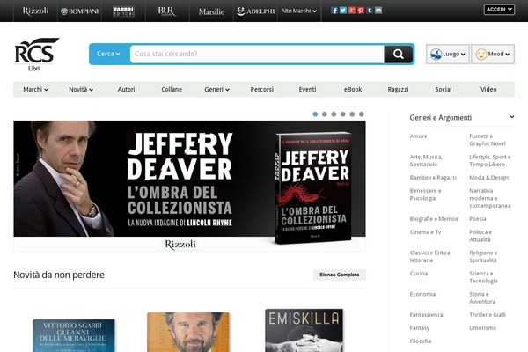Open the Cinema e Tv link
This screenshot has width=528, height=352.
[425, 232]
